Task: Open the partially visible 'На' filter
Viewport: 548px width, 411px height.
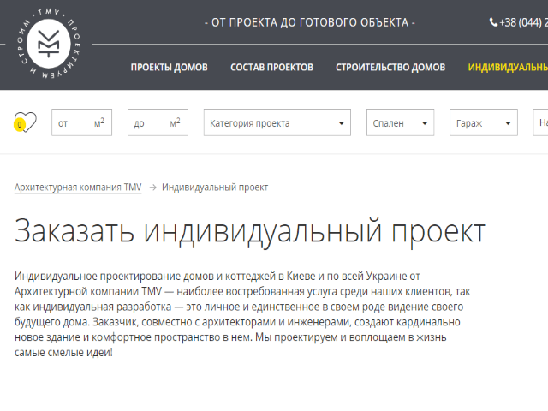Action: coord(540,122)
